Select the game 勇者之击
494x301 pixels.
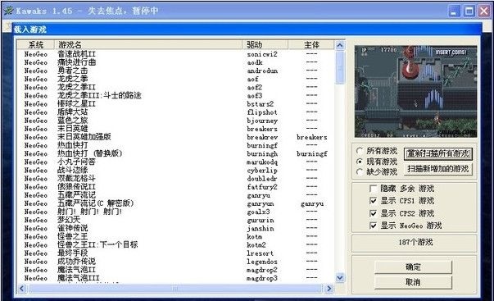175,71
